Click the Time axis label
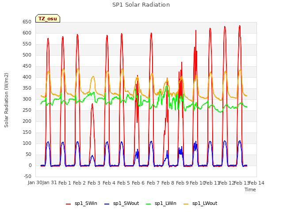283x212 pixels. tap(250, 189)
